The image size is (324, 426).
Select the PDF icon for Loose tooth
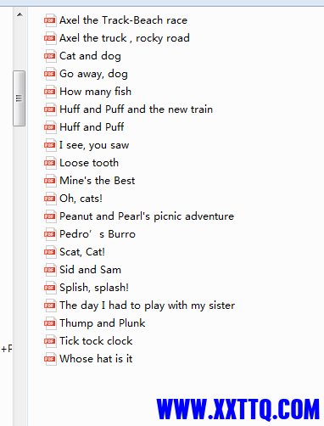pyautogui.click(x=50, y=163)
